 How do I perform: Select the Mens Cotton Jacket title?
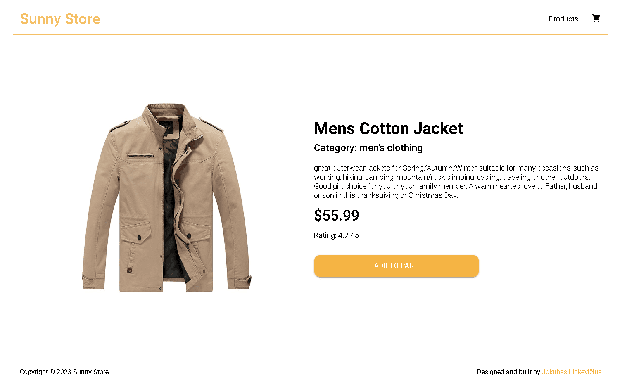388,128
